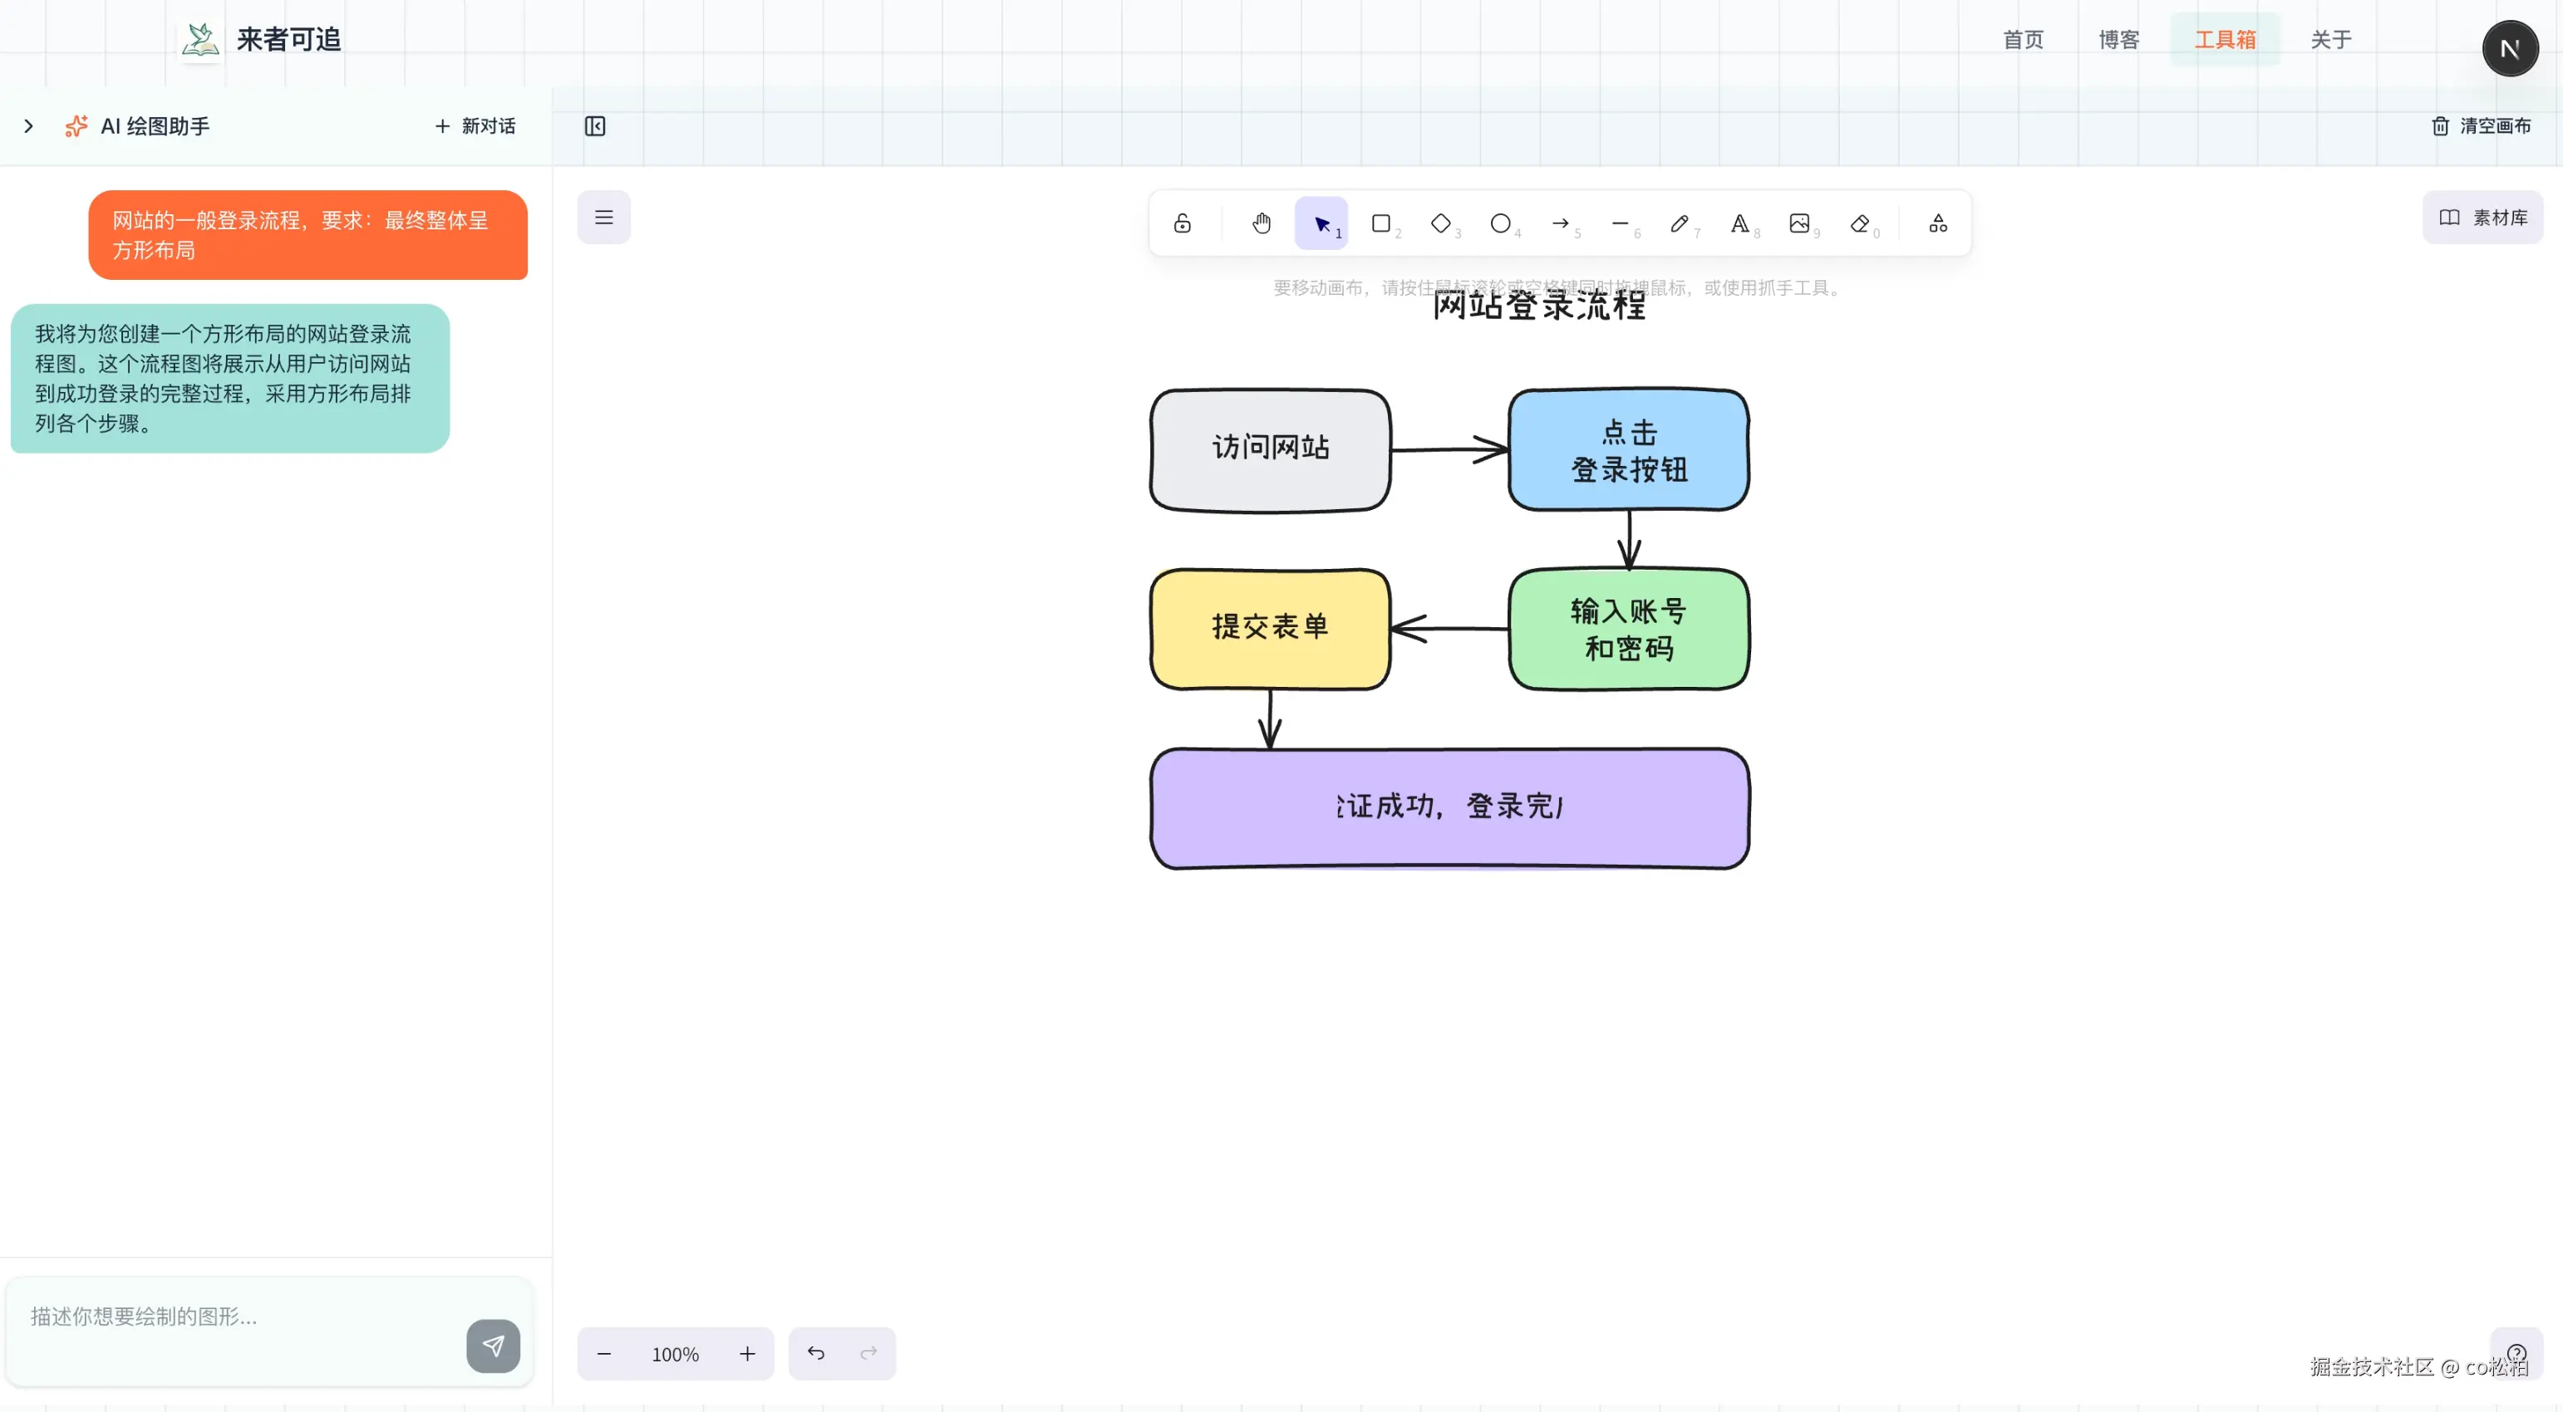Select the hand pan tool
The height and width of the screenshot is (1412, 2563).
pyautogui.click(x=1261, y=223)
